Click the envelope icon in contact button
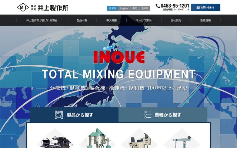 click(x=198, y=7)
